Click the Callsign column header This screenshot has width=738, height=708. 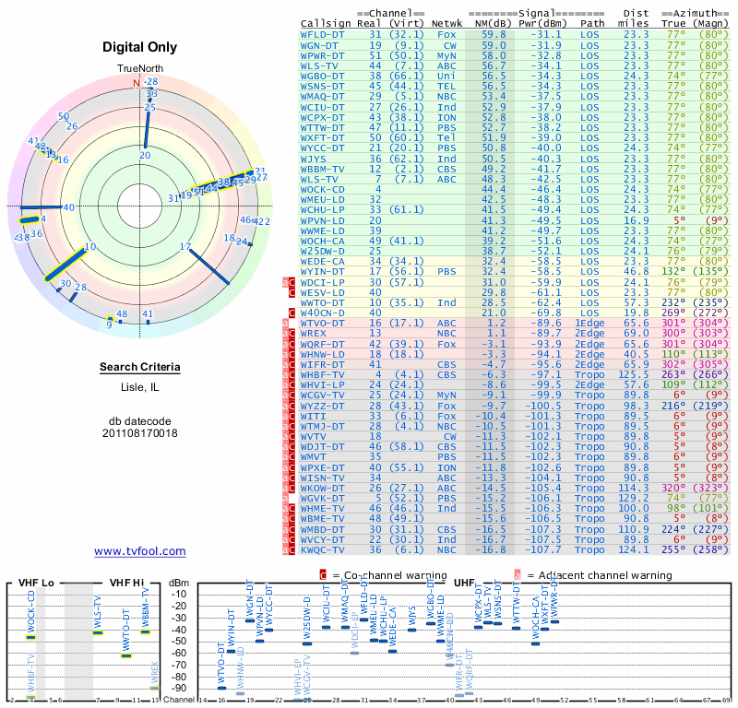326,22
